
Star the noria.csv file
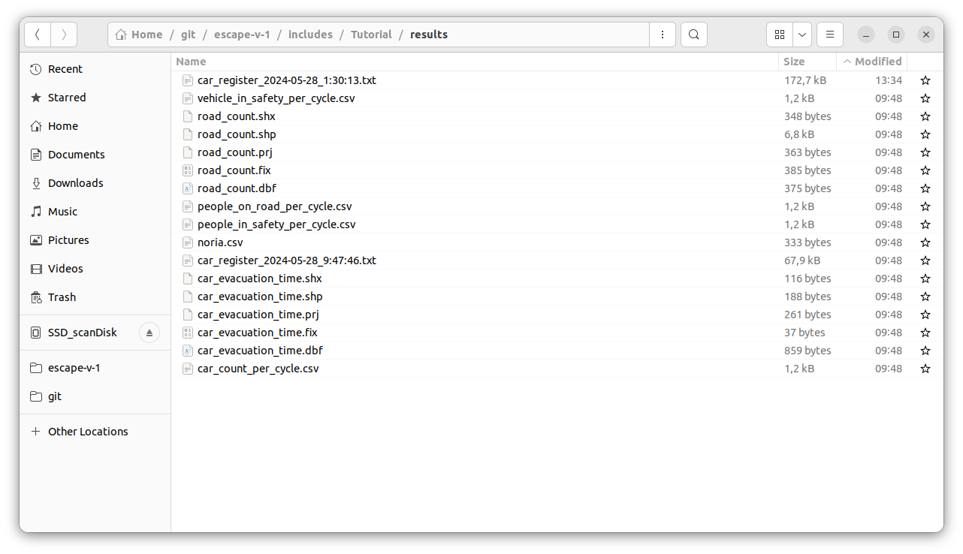point(925,242)
